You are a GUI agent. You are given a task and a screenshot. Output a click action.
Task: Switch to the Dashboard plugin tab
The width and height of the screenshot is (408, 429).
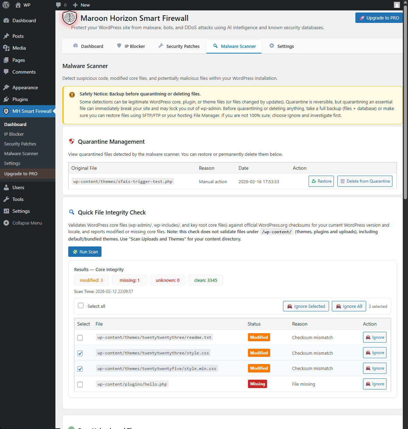coord(88,46)
